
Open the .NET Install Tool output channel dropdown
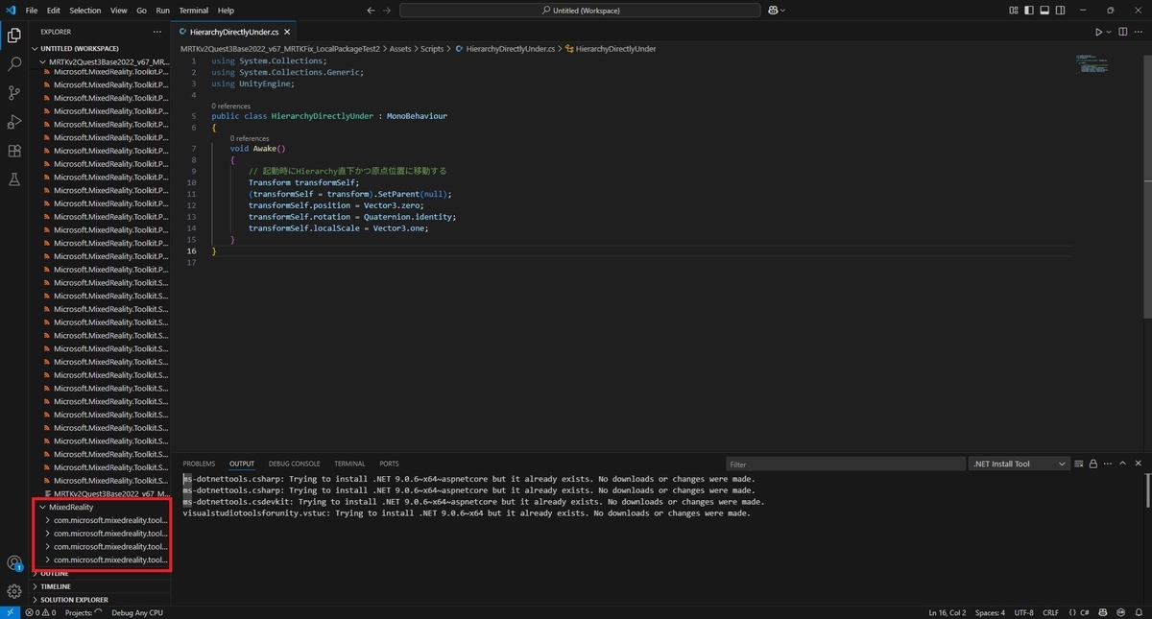pos(1018,464)
